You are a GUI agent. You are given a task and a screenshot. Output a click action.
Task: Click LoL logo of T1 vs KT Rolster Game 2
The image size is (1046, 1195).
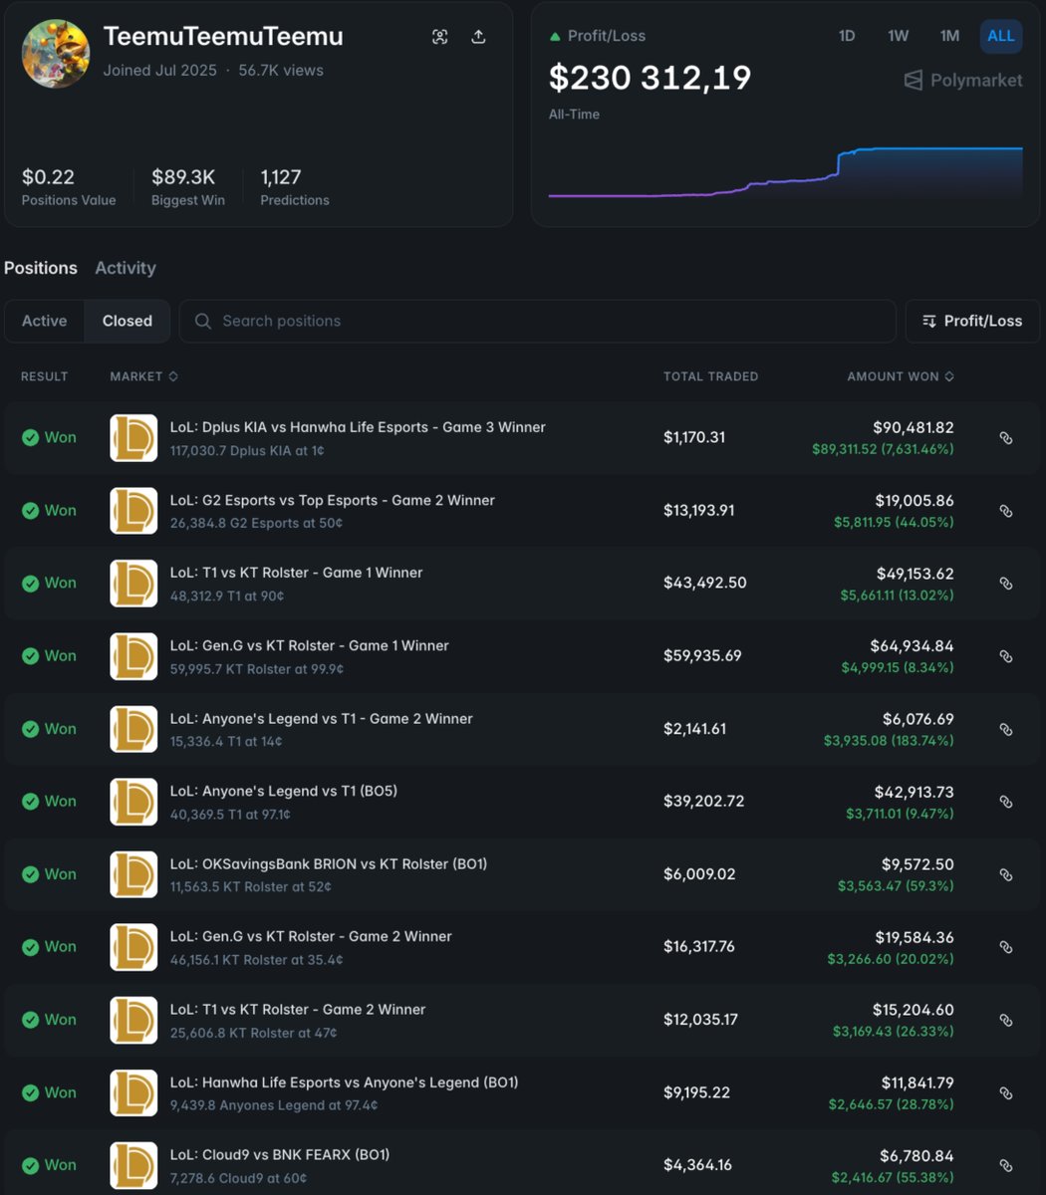[133, 1020]
